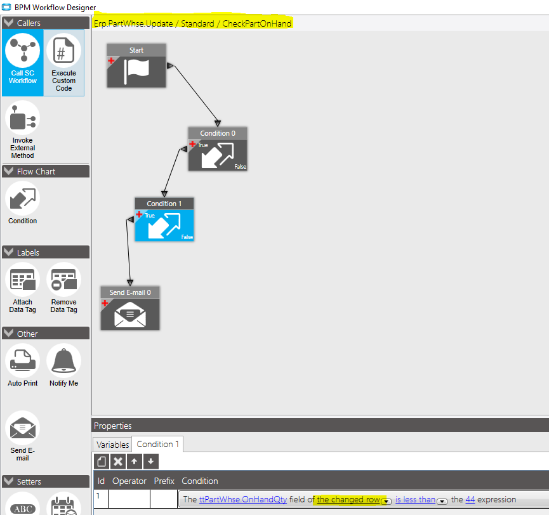
Task: Select the Start node on canvas
Action: coord(136,65)
